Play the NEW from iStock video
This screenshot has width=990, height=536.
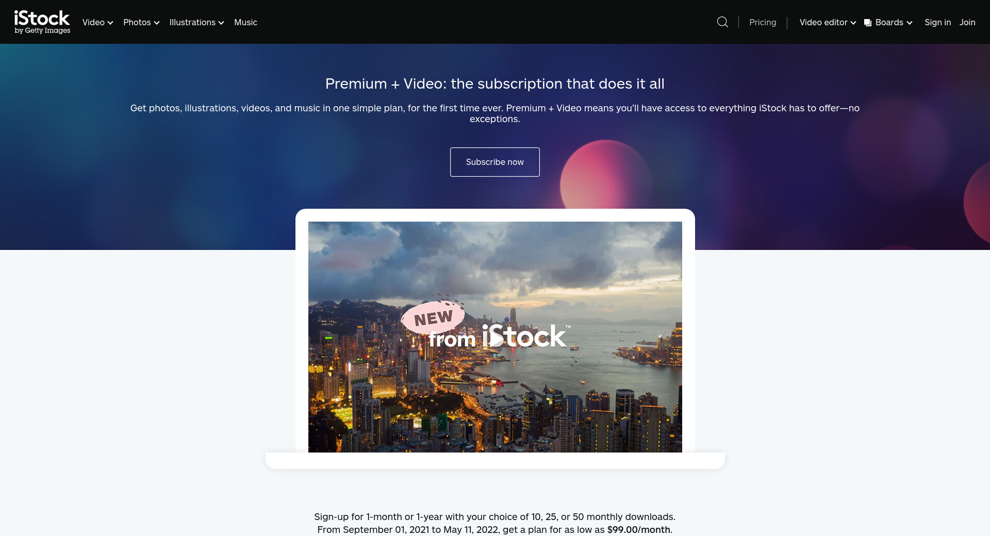pyautogui.click(x=495, y=338)
